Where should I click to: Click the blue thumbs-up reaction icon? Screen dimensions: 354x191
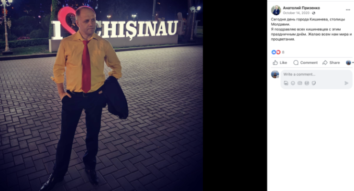point(274,52)
